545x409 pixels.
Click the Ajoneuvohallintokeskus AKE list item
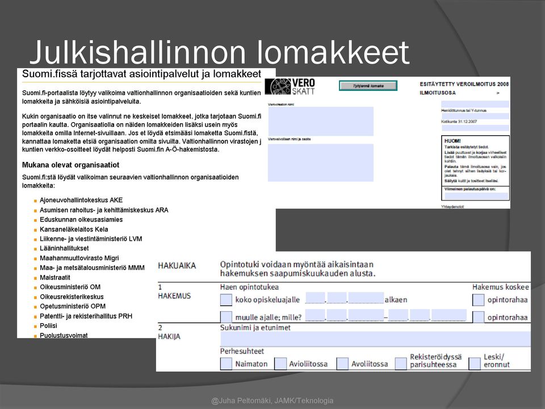81,200
